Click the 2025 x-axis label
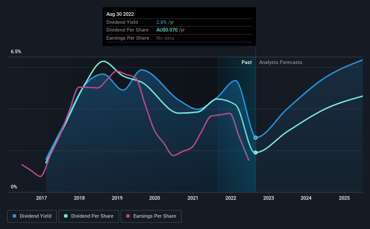The width and height of the screenshot is (370, 229). click(x=344, y=198)
